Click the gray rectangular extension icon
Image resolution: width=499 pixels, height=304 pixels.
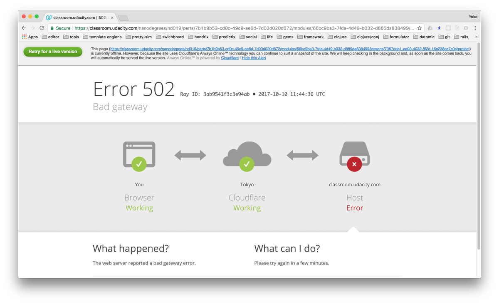point(466,28)
